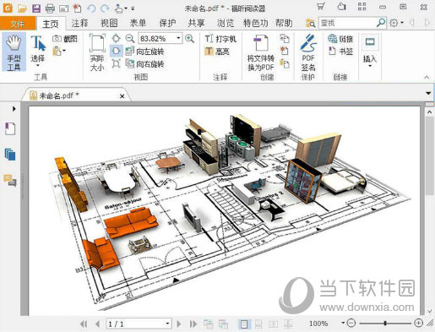
Task: Click Convert file to PDF (将文件转换为PDF)
Action: click(261, 52)
